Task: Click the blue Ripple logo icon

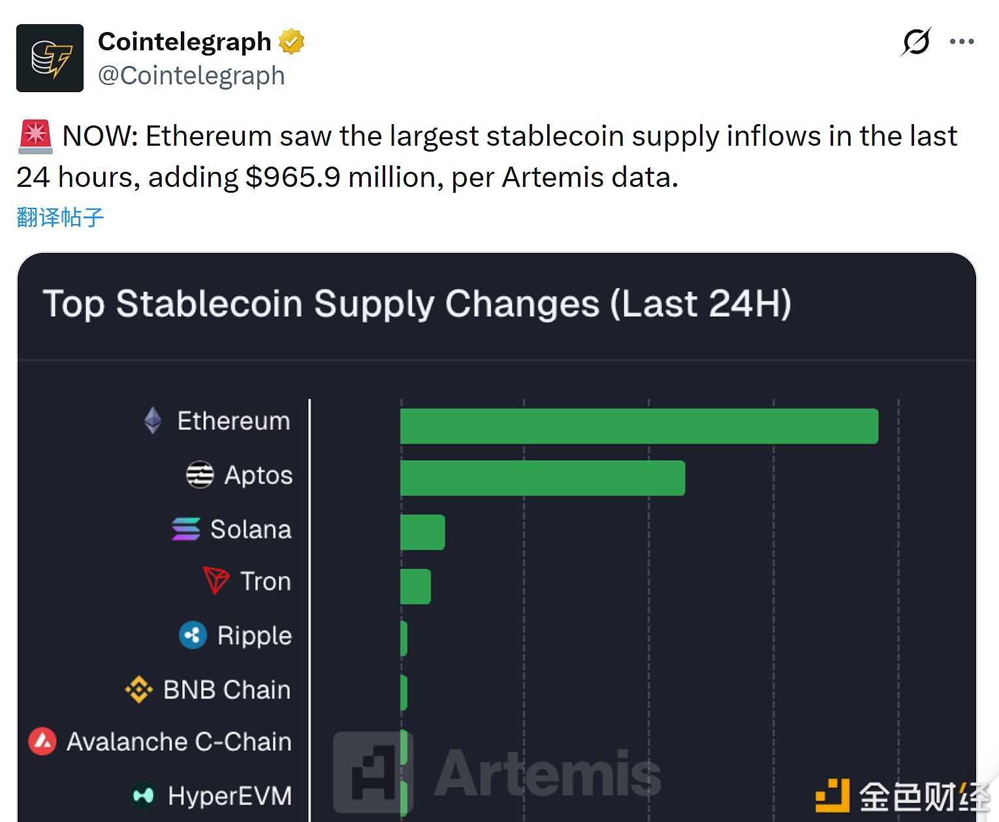Action: (x=193, y=635)
